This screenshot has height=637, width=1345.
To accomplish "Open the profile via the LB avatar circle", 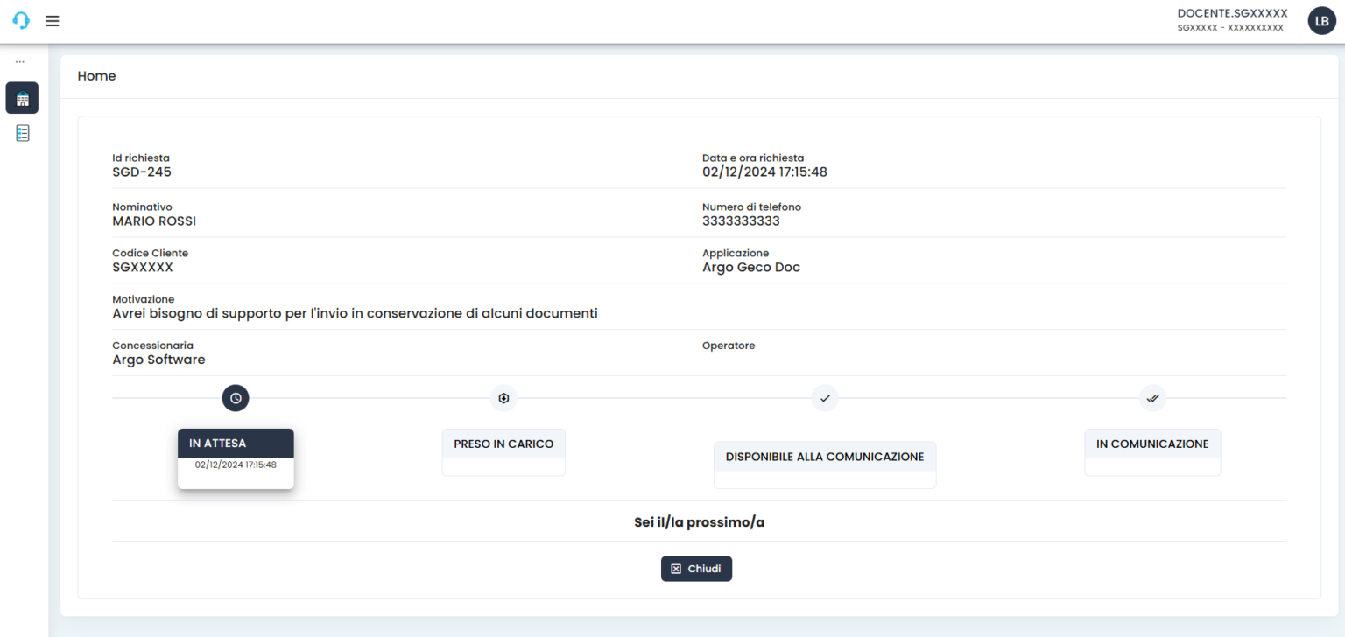I will click(x=1321, y=20).
